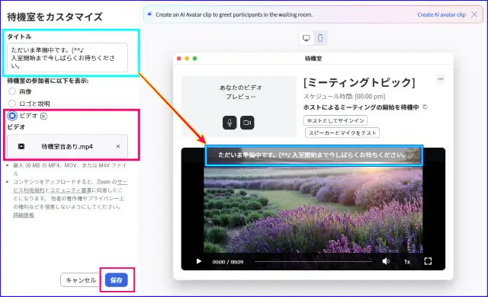Open the three-dot more options menu
This screenshot has height=297, width=488.
tap(441, 79)
